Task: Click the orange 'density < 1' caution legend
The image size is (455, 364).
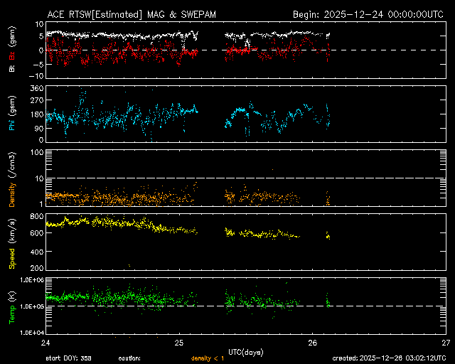Action: pos(207,358)
